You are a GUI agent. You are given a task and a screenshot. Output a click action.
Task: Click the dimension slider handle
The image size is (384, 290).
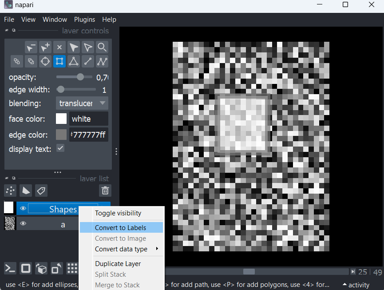click(x=249, y=272)
